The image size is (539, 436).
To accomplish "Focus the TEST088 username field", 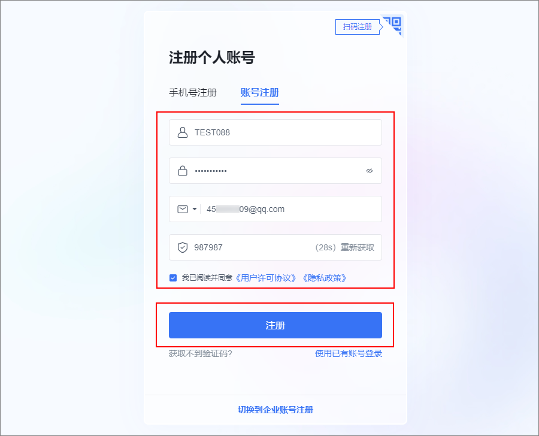I will 275,132.
